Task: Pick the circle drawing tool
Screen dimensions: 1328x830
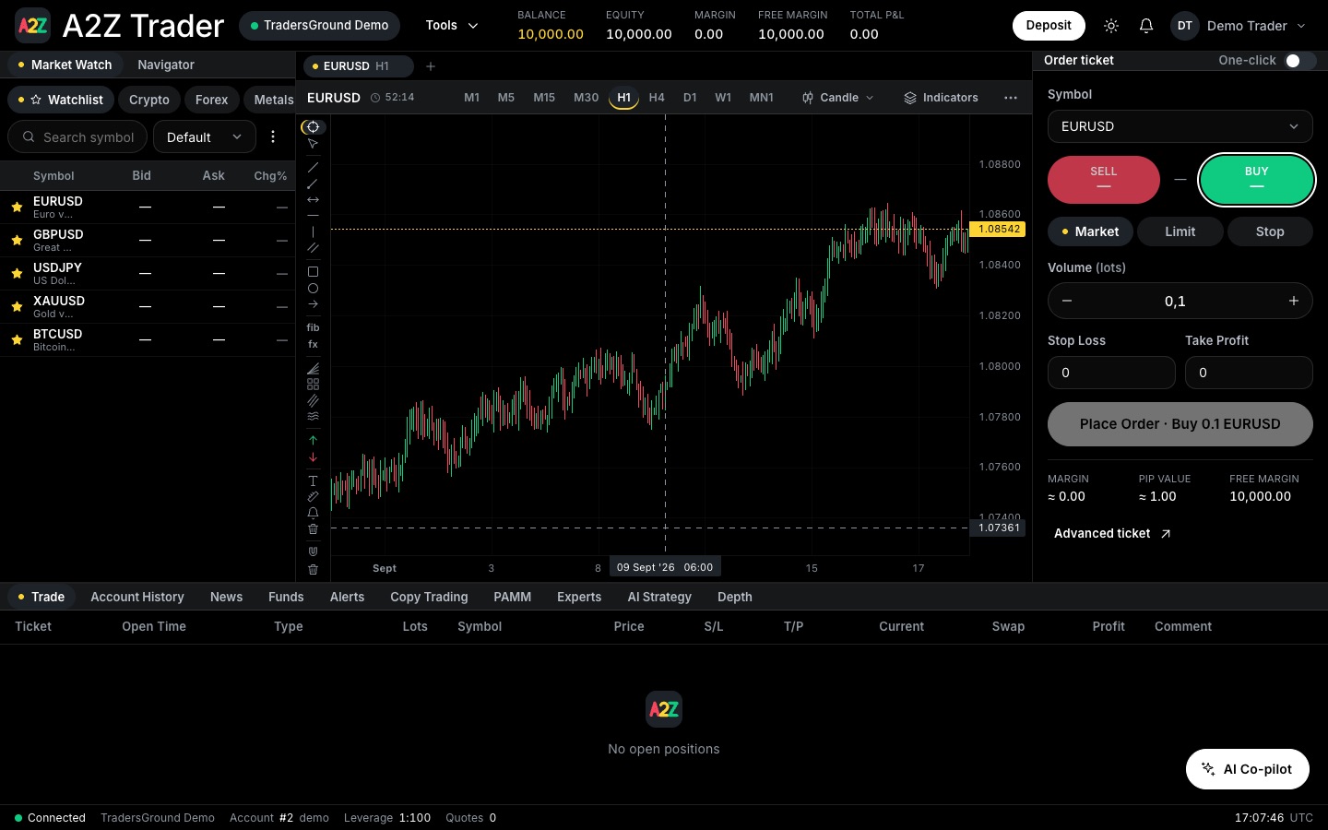Action: tap(313, 289)
